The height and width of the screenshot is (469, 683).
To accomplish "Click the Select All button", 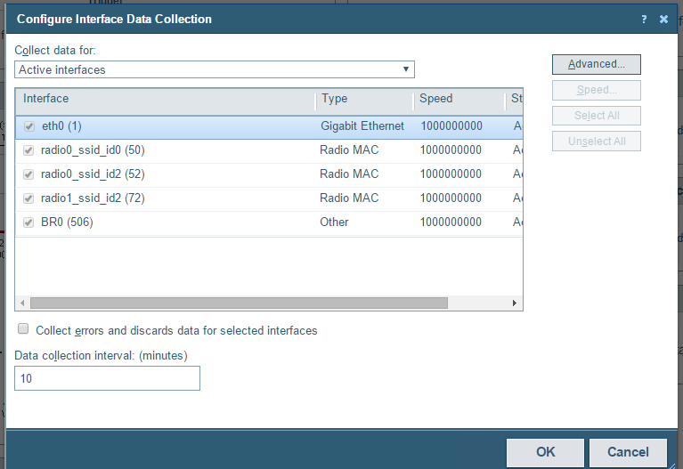I will click(597, 116).
